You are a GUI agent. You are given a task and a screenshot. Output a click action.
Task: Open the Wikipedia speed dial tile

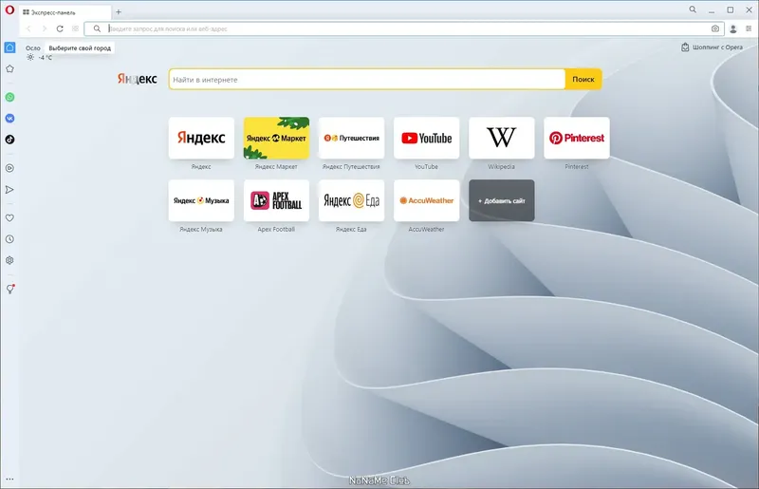[502, 138]
